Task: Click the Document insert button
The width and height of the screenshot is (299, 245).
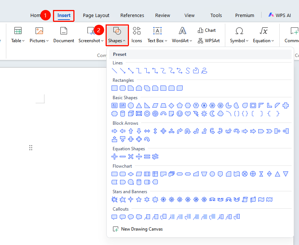Action: click(64, 35)
